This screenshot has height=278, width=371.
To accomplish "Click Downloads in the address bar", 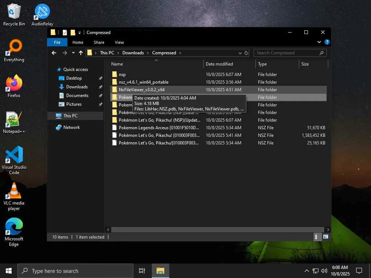I will point(133,53).
